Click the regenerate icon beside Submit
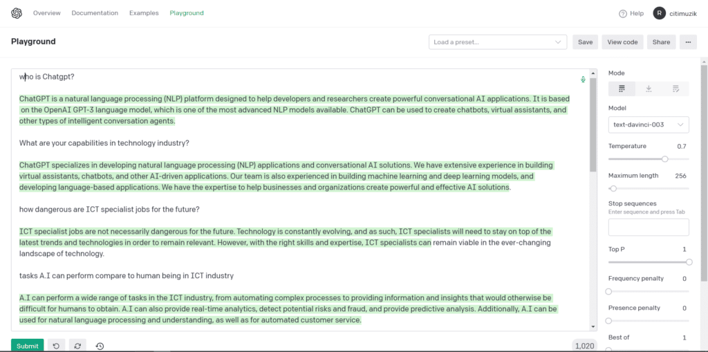Image resolution: width=708 pixels, height=352 pixels. [x=78, y=346]
